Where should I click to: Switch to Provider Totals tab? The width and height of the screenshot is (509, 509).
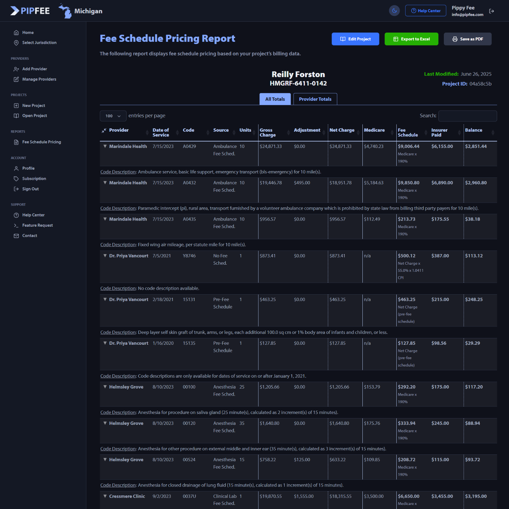(x=315, y=99)
